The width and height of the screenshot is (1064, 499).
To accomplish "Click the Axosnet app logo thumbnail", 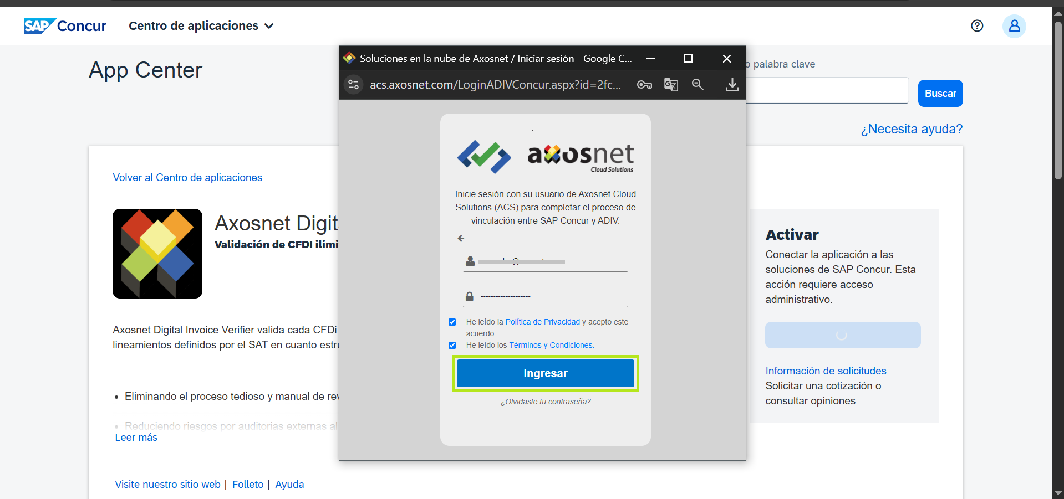I will pos(157,254).
